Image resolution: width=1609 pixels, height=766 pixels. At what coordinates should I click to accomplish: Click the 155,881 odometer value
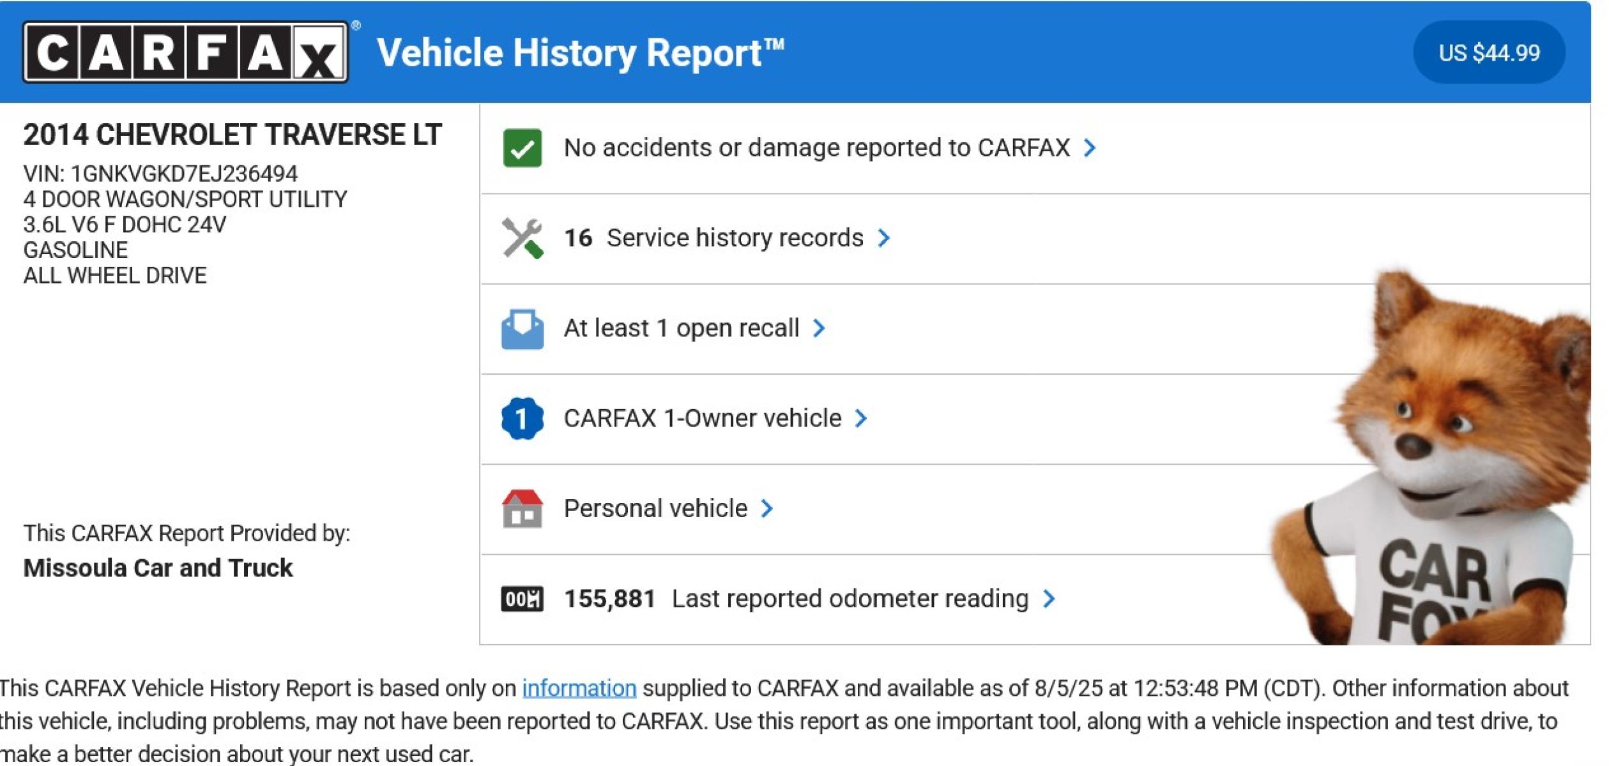click(x=609, y=599)
